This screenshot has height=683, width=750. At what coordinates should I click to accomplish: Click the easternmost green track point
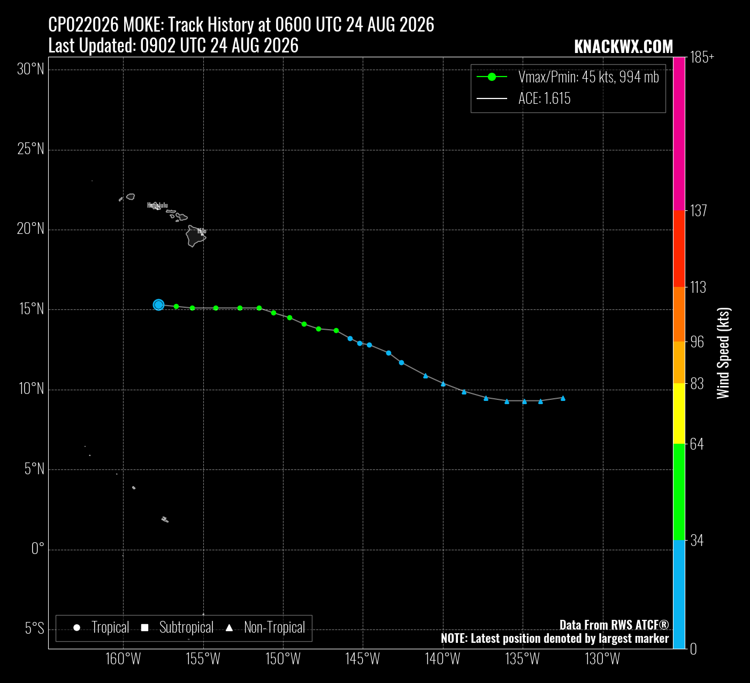point(336,330)
